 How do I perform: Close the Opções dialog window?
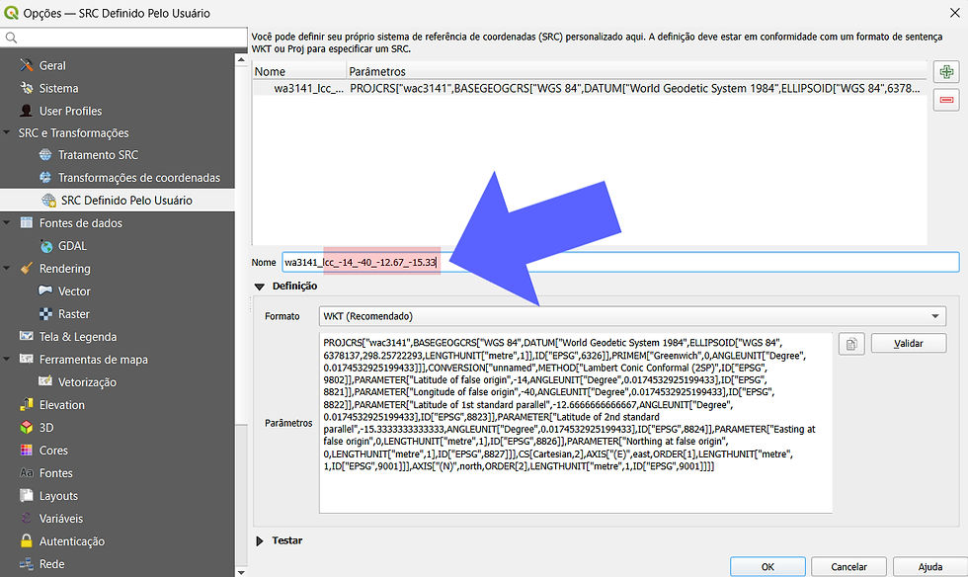coord(954,13)
